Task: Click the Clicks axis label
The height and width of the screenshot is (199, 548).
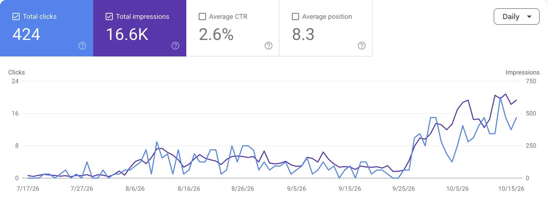Action: (16, 73)
